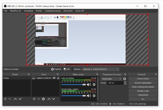
Task: Adjust Microfono/disp. ausiliario volume slider
Action: (x=73, y=96)
